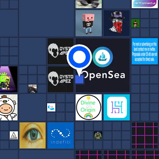Select the OpenSea ship logo circle

[x=102, y=57]
